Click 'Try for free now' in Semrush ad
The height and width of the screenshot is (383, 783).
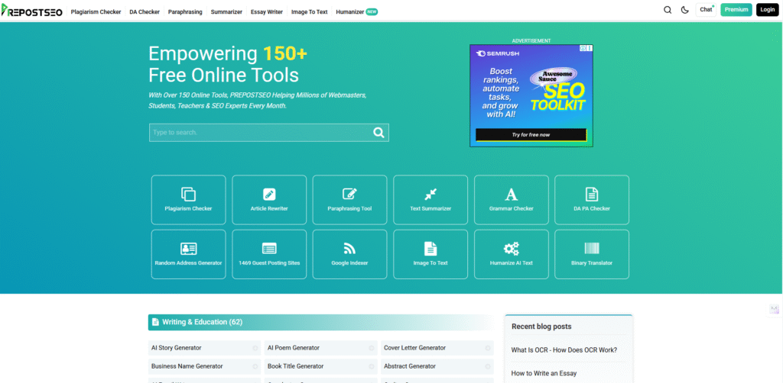[x=531, y=134]
